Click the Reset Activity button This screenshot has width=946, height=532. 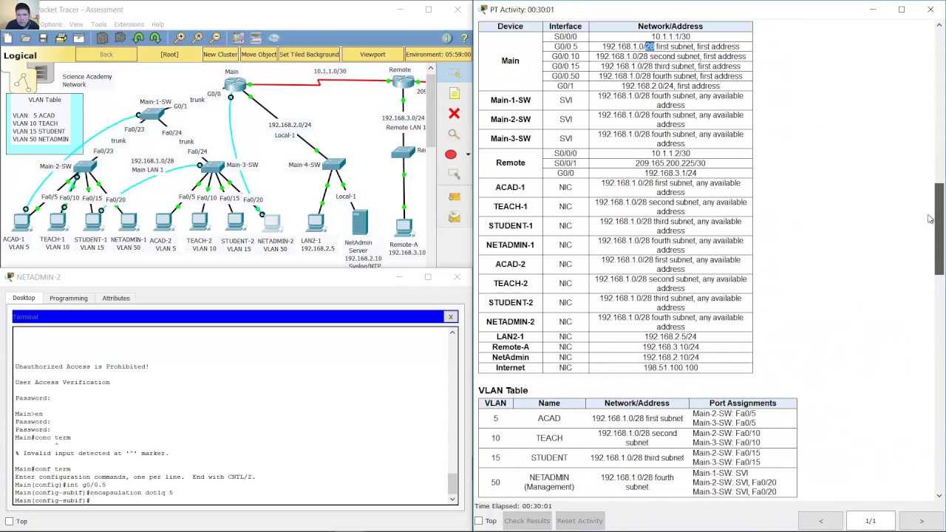click(580, 521)
